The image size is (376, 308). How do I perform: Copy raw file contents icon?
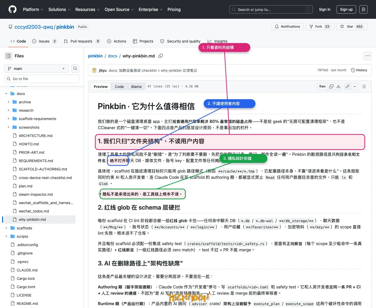tap(331, 86)
